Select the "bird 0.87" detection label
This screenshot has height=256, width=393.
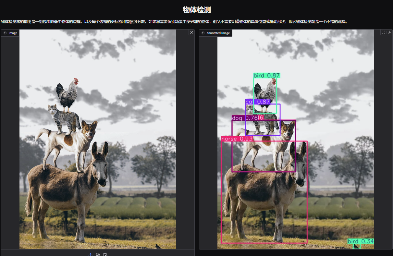click(266, 76)
